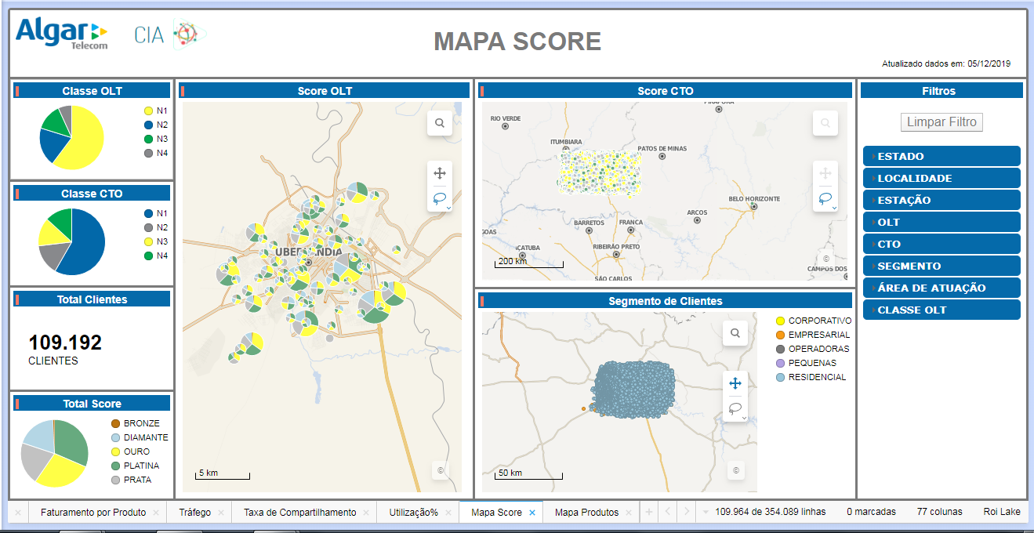Select the OURO legend color in Total Score

click(116, 451)
